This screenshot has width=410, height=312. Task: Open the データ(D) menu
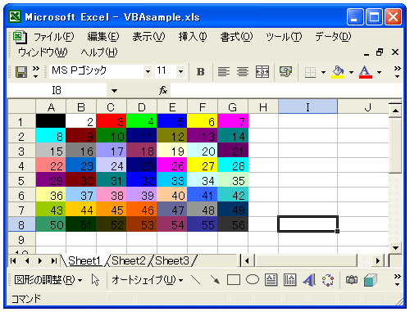click(333, 37)
